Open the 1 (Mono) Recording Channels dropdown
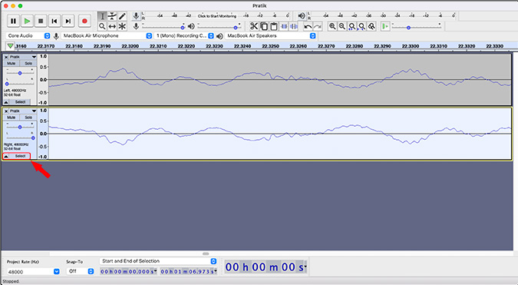This screenshot has height=285, width=518. pyautogui.click(x=185, y=35)
